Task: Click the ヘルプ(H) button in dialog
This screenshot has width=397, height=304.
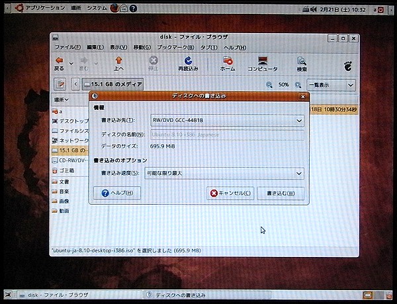Action: click(117, 193)
